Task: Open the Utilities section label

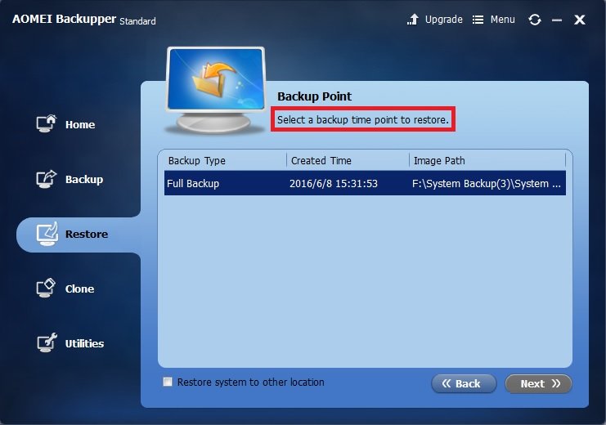Action: 84,343
